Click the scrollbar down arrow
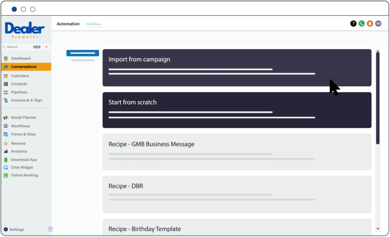390x237 pixels. point(378,229)
